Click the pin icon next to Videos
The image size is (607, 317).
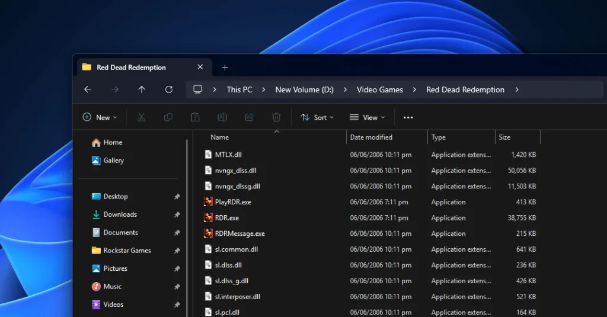point(177,305)
